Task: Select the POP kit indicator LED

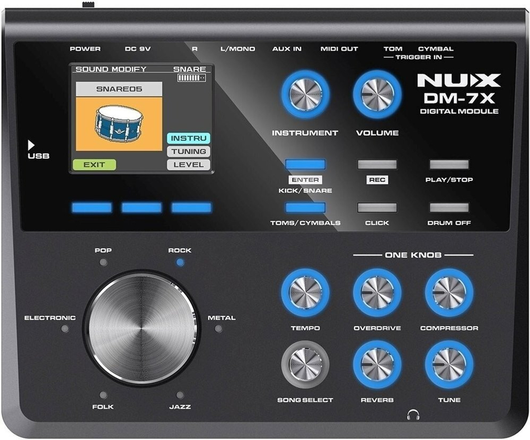Action: pos(103,263)
